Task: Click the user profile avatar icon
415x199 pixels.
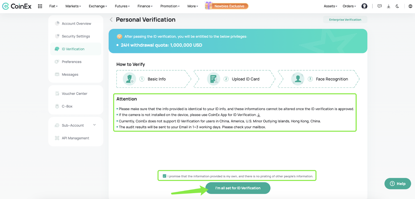Action: (x=364, y=6)
